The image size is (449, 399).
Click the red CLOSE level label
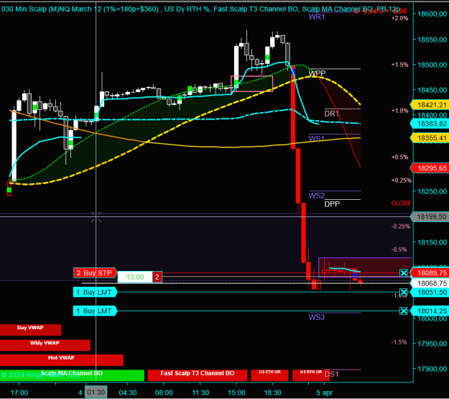pyautogui.click(x=402, y=203)
